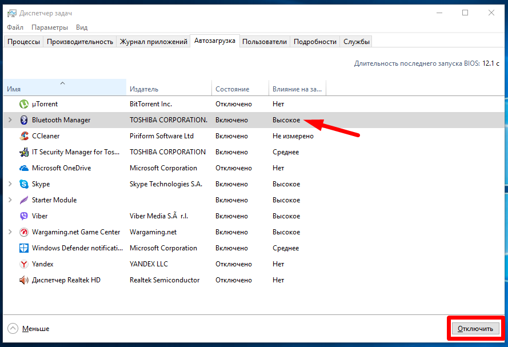This screenshot has height=347, width=508.
Task: Sort by the Влияние на за... column header
Action: pyautogui.click(x=297, y=87)
